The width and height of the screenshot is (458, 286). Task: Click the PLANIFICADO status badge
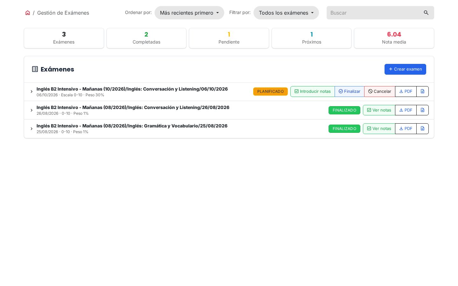[270, 92]
